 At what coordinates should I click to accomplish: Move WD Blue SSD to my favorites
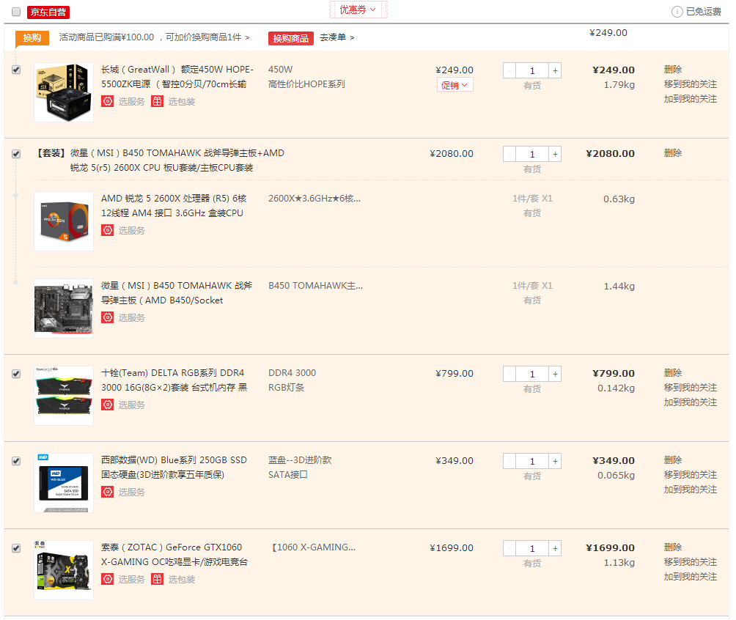(691, 475)
